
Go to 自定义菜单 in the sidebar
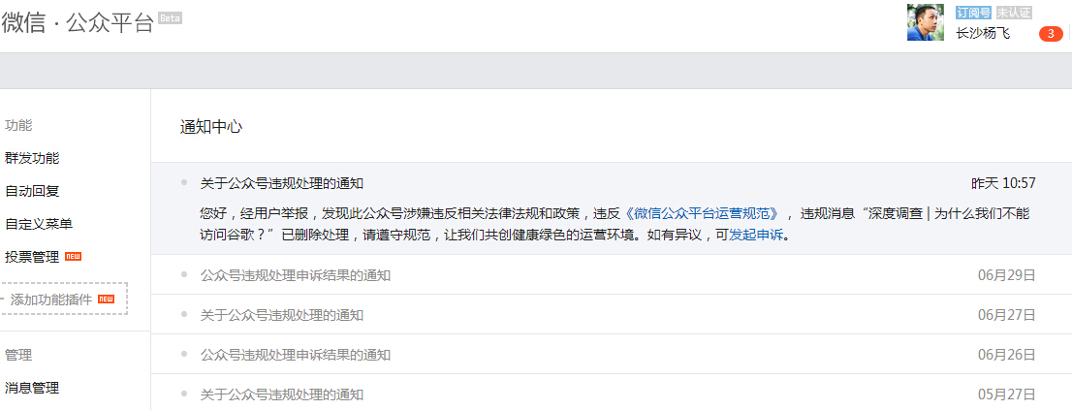pos(39,224)
